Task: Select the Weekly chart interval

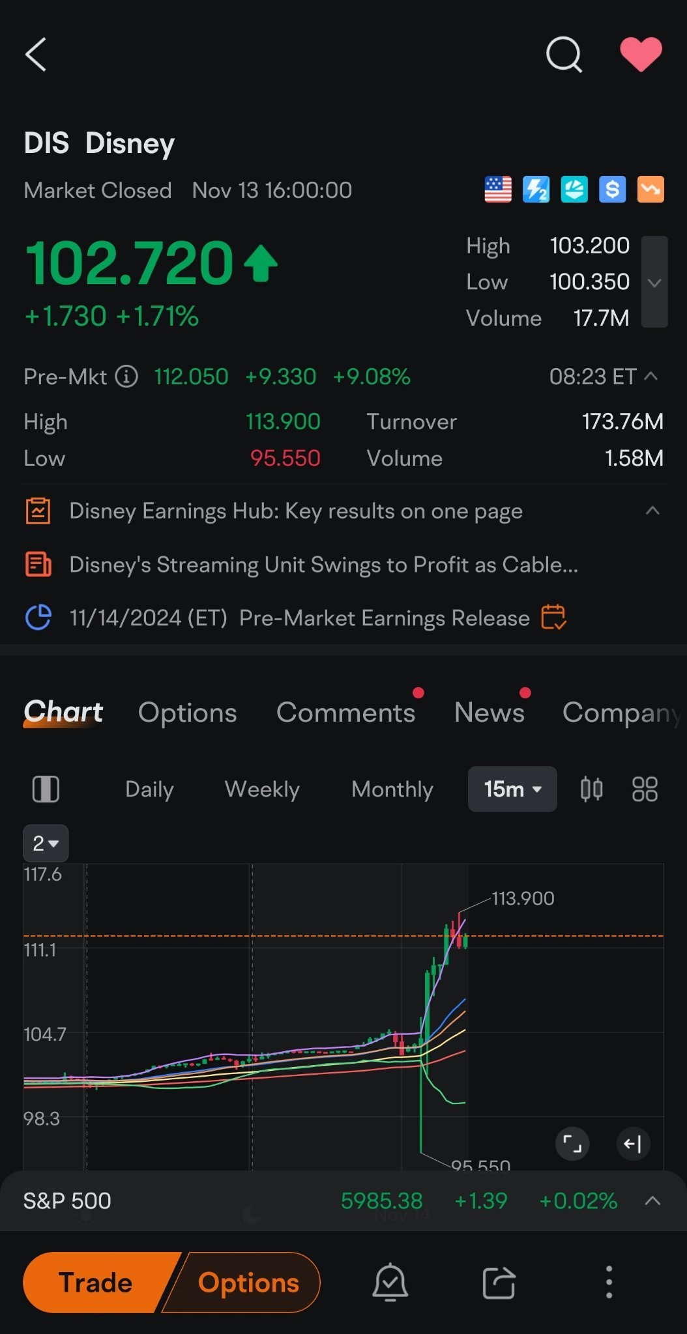Action: pyautogui.click(x=262, y=789)
